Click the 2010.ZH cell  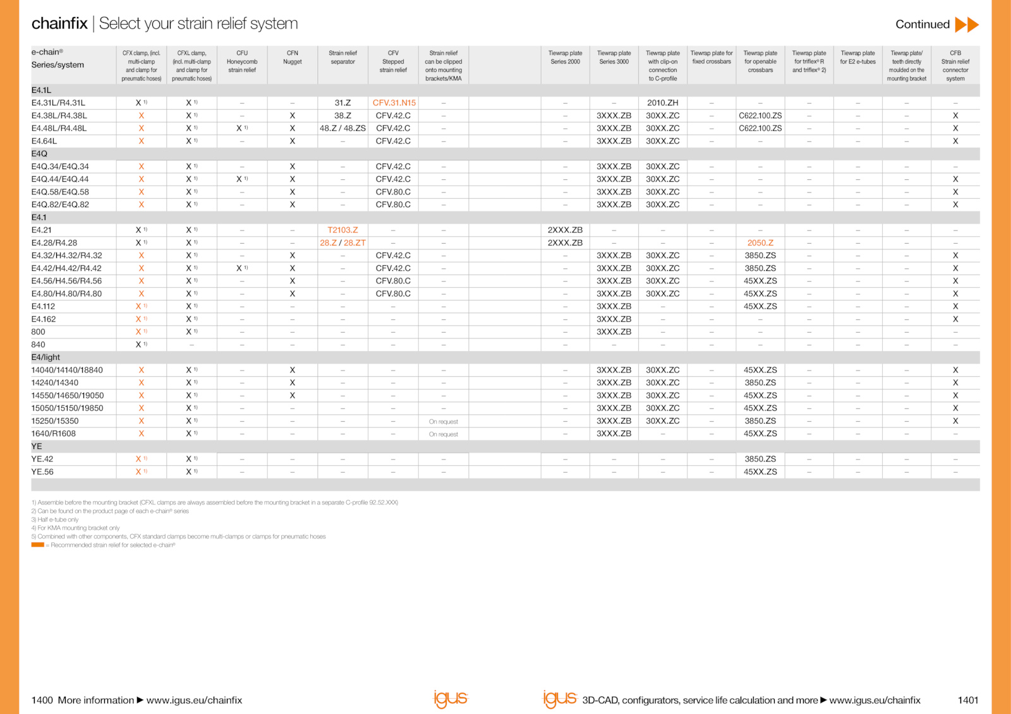pyautogui.click(x=663, y=103)
